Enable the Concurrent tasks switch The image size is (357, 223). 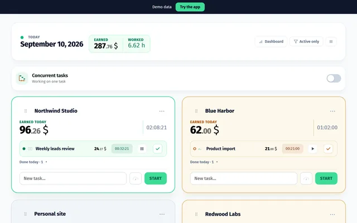(x=334, y=79)
